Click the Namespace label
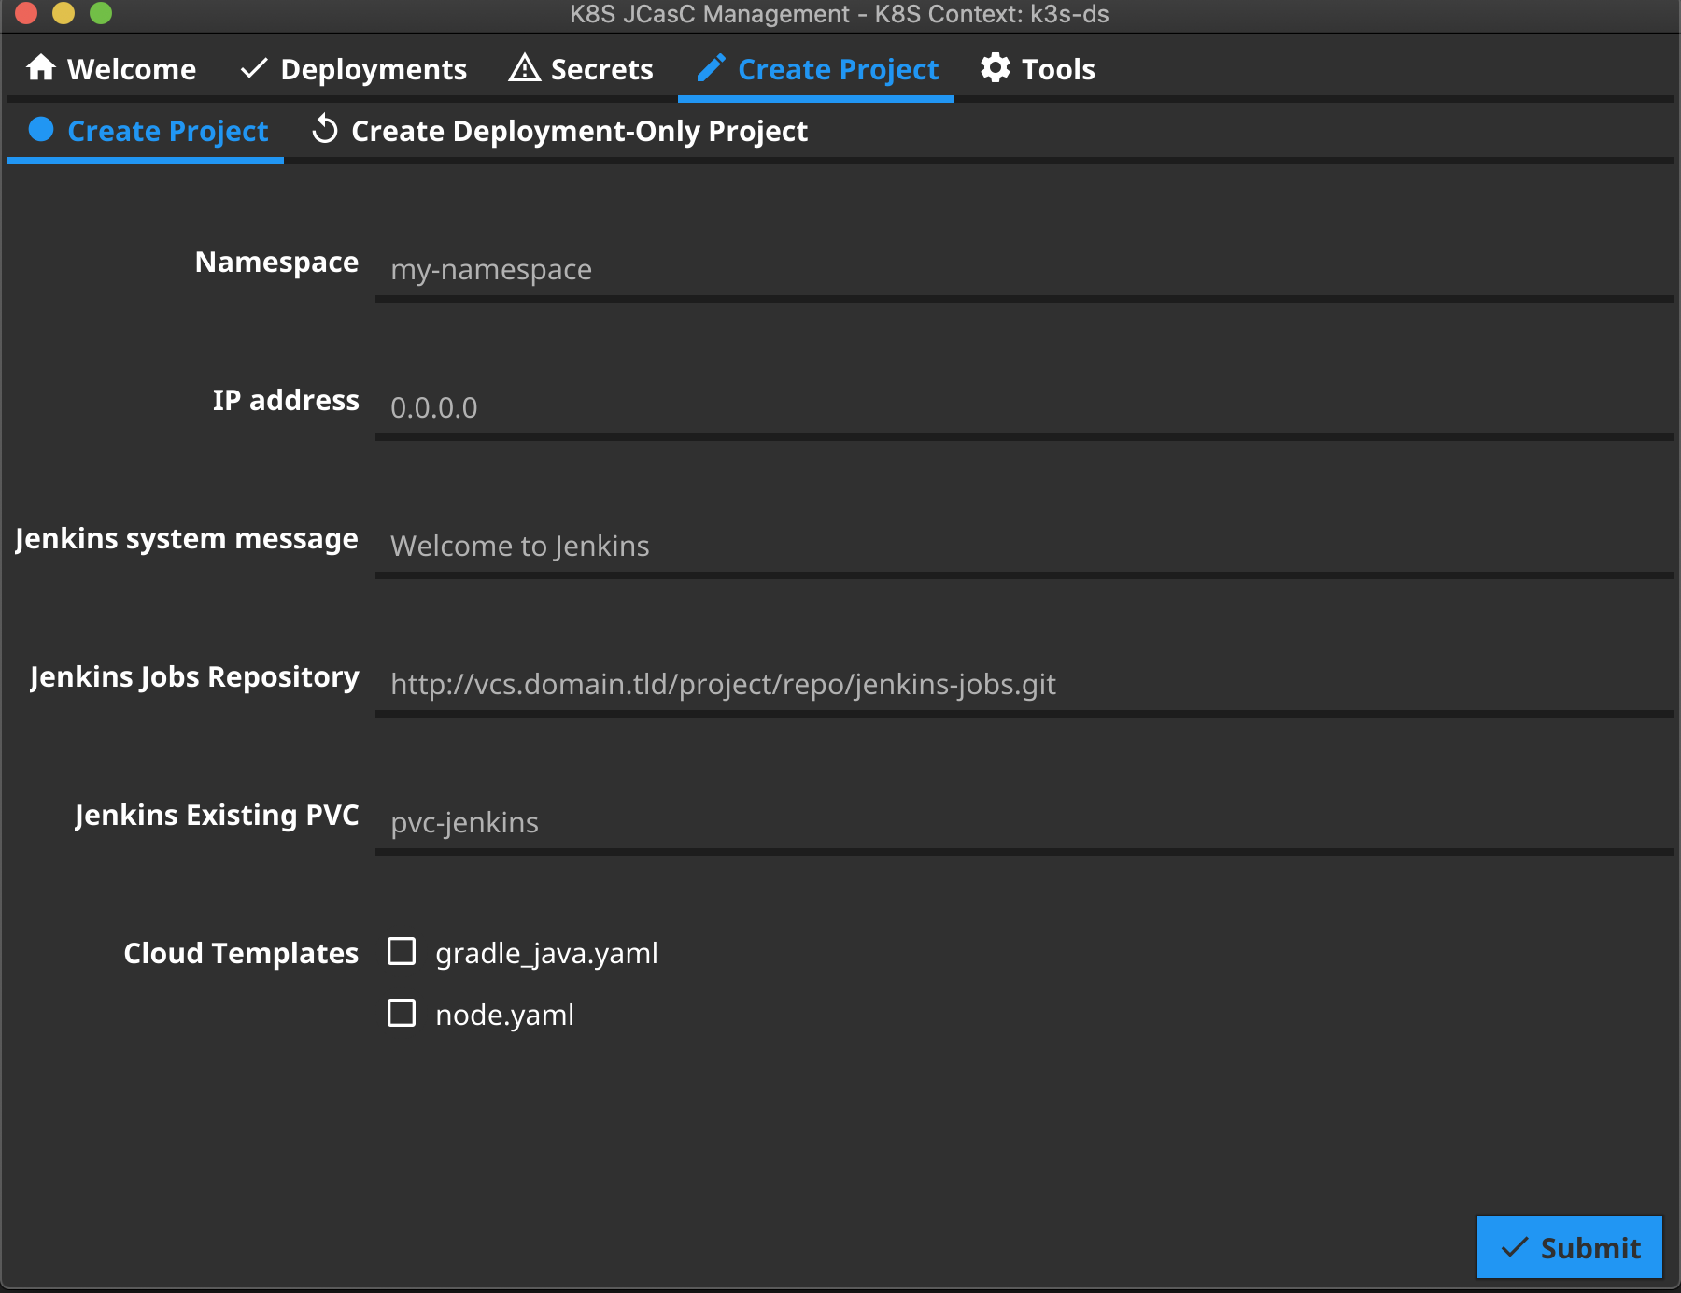This screenshot has height=1293, width=1681. pos(276,263)
